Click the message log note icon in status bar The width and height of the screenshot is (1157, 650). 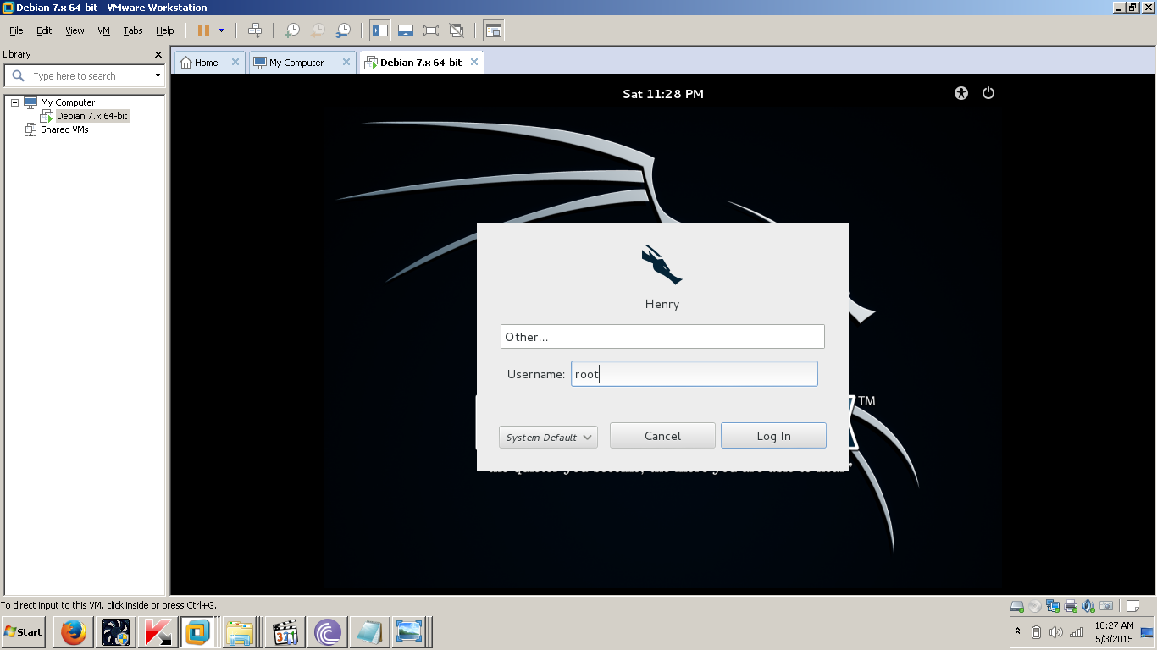[x=1132, y=606]
